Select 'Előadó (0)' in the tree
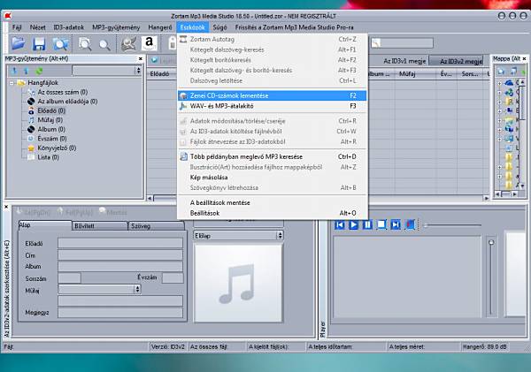 point(51,110)
